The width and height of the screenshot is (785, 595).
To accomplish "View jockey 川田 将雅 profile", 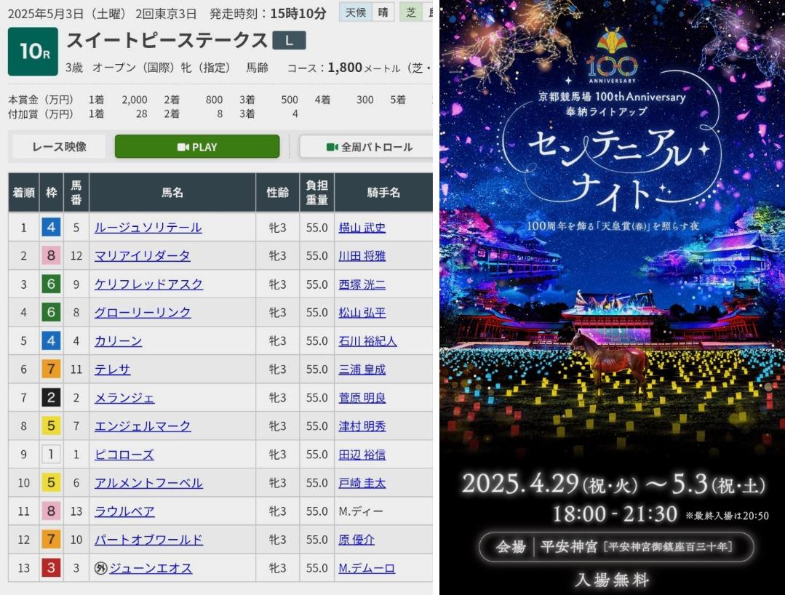I will (x=362, y=256).
